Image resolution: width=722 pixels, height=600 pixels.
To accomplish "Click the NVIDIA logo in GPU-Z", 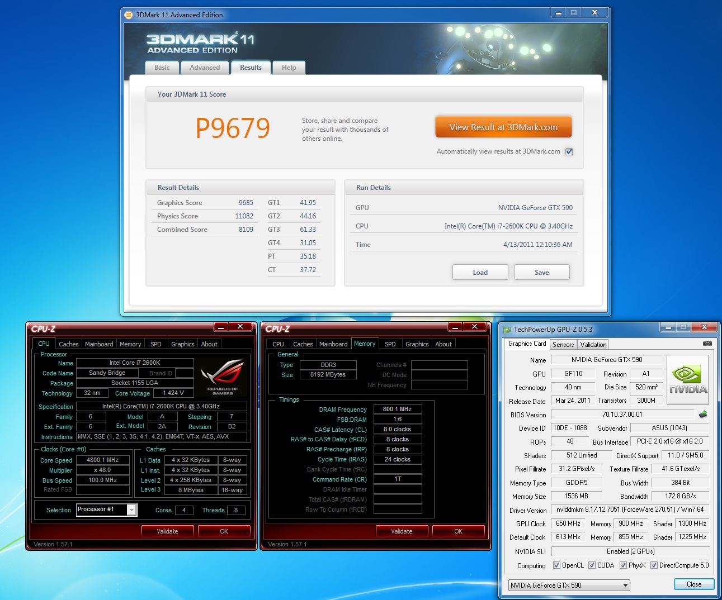I will pyautogui.click(x=688, y=380).
